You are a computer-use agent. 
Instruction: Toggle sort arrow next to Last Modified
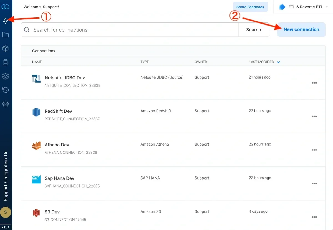coord(279,62)
